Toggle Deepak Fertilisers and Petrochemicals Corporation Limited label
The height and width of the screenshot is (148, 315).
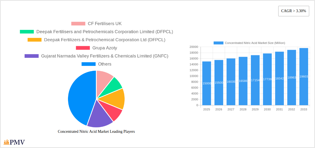[x=105, y=32]
